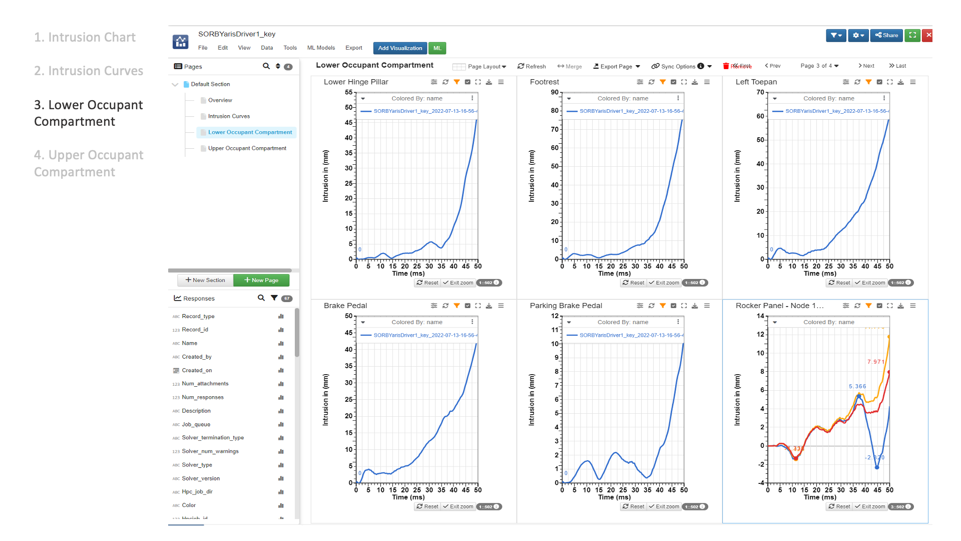Click the New Page button
Image resolution: width=961 pixels, height=541 pixels.
[x=261, y=281]
